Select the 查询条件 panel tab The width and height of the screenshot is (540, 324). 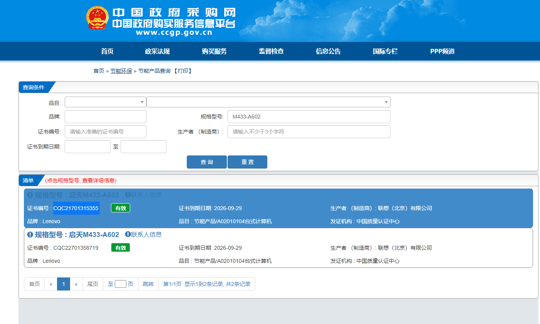pos(35,87)
